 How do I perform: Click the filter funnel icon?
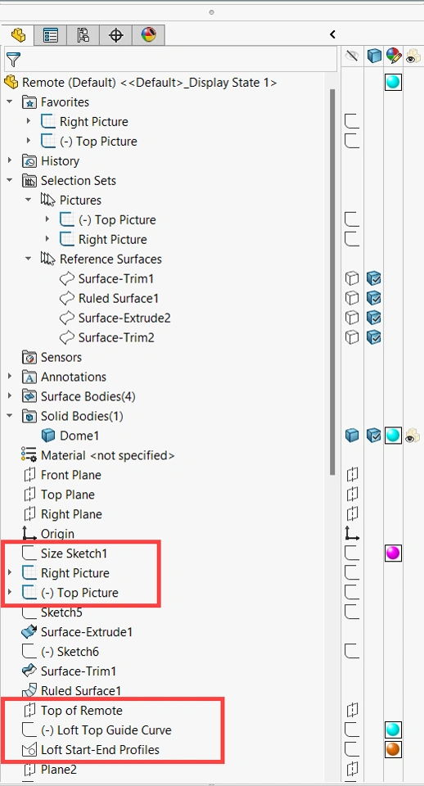(x=13, y=60)
